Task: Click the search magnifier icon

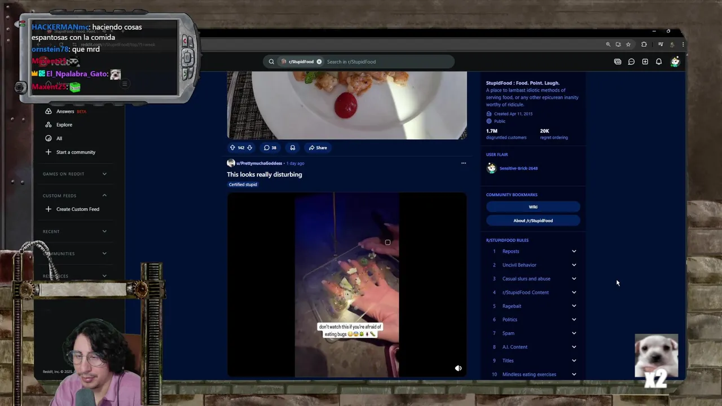Action: [271, 61]
